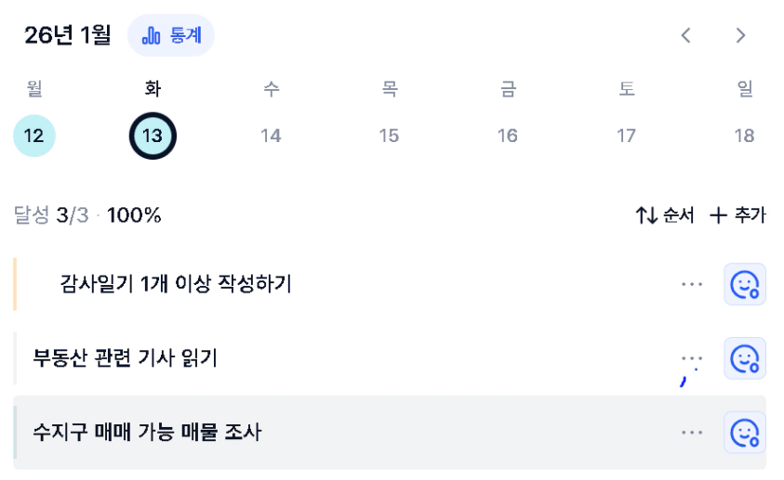Click smiley icon for 감사일기 1개 이상 작성하기
Image resolution: width=784 pixels, height=480 pixels.
pyautogui.click(x=744, y=284)
